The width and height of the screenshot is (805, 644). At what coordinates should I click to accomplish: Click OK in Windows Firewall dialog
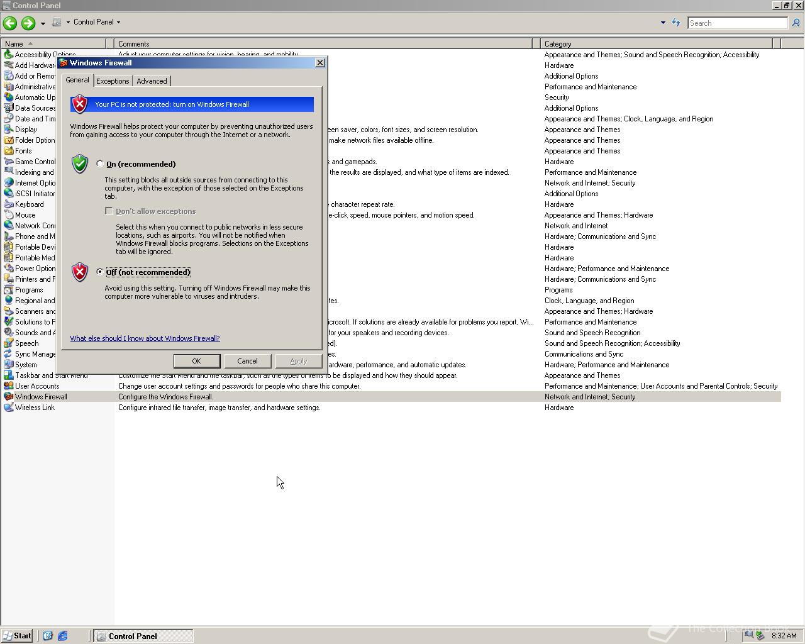coord(196,361)
